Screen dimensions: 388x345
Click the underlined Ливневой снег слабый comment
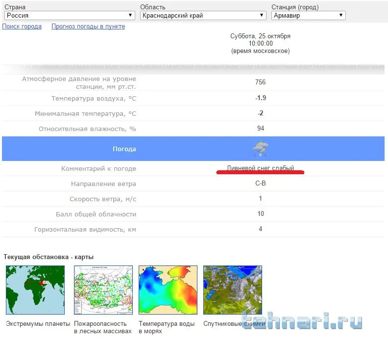pyautogui.click(x=260, y=168)
